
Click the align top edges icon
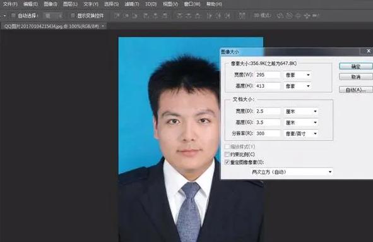(x=117, y=16)
